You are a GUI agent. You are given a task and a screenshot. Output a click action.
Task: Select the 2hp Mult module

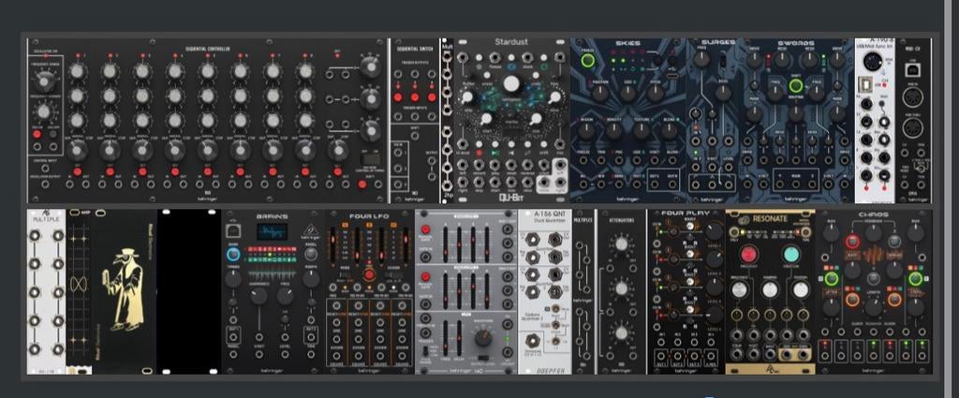click(x=447, y=121)
